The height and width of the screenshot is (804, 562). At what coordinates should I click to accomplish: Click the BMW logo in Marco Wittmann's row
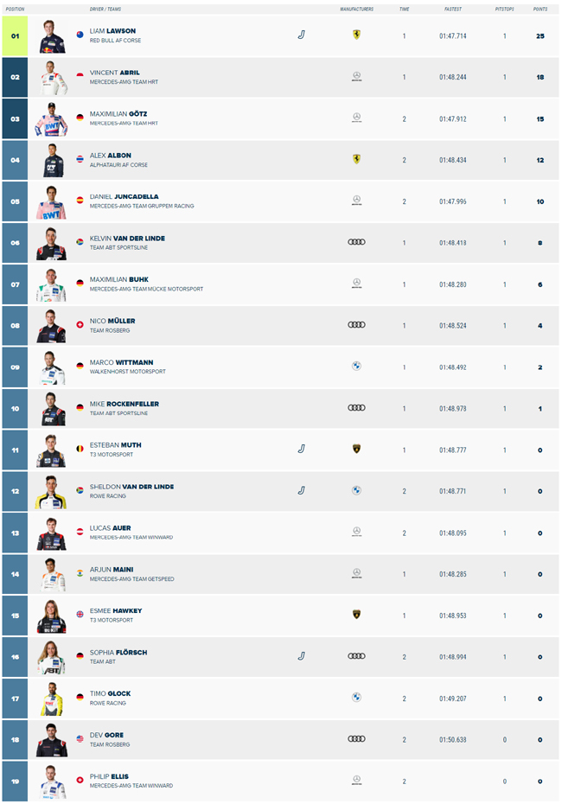pos(356,366)
